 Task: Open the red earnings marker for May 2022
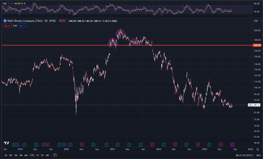[x=175, y=144]
